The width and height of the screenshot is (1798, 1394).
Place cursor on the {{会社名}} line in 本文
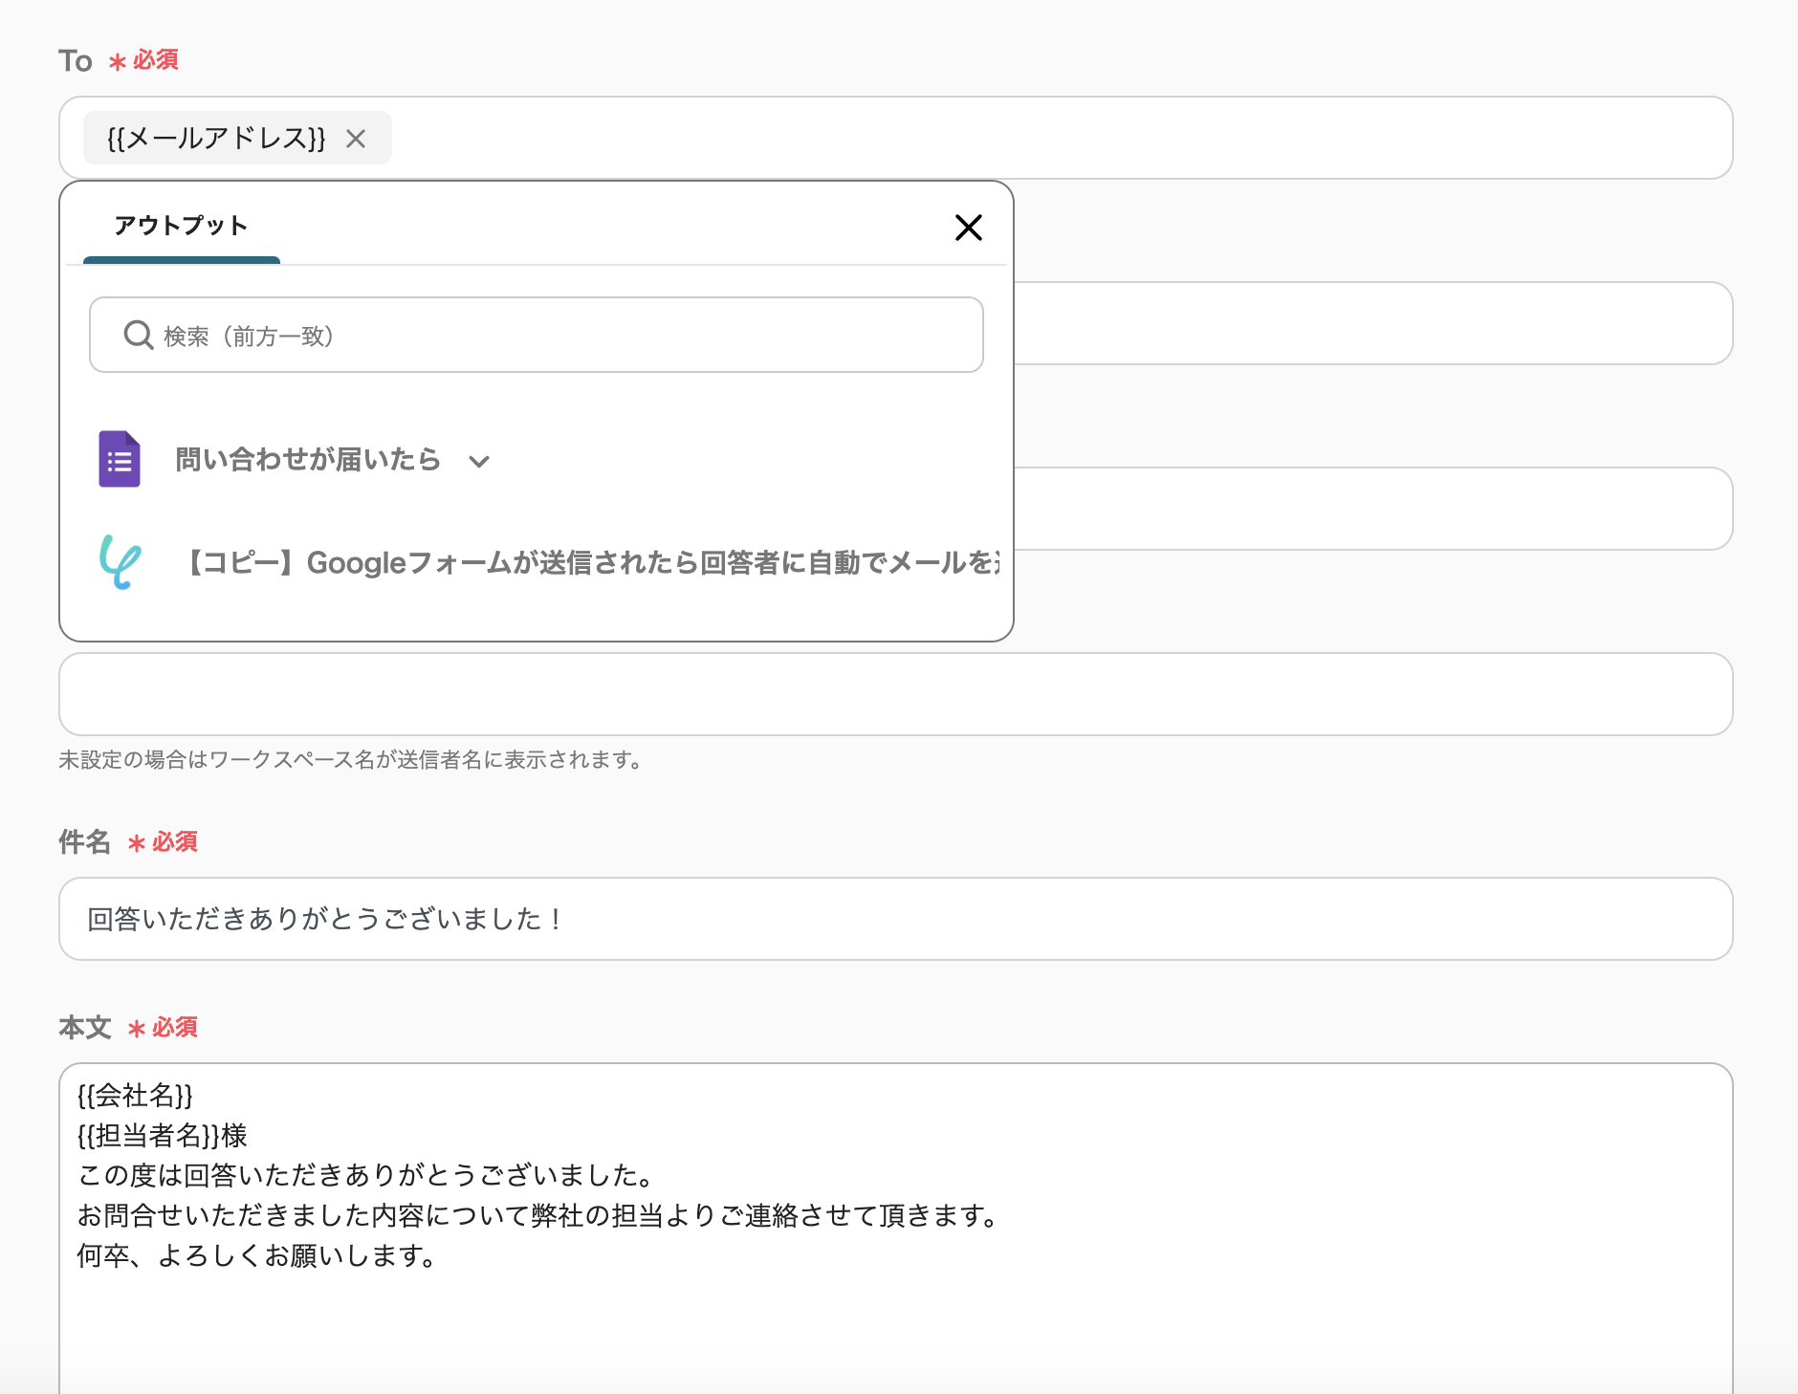coord(137,1097)
